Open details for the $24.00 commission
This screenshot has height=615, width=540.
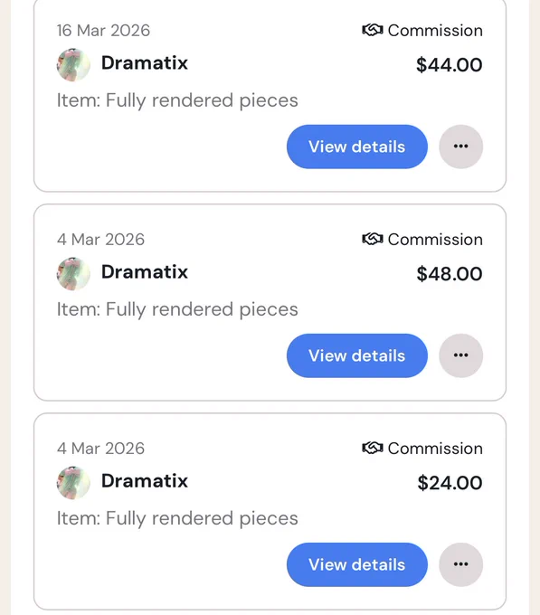point(357,564)
